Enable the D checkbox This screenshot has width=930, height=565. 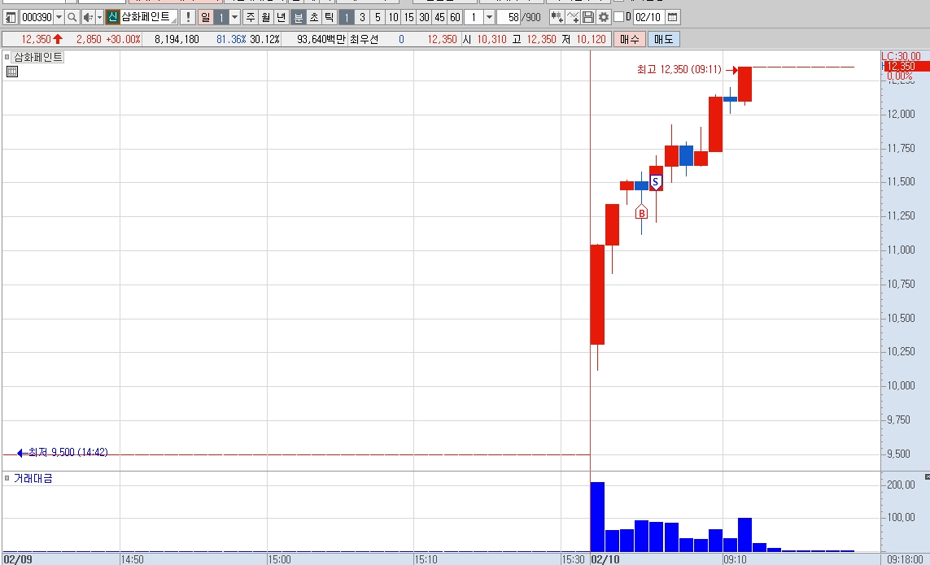[x=618, y=16]
